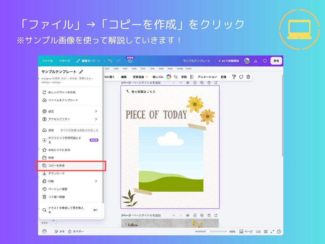This screenshot has height=244, width=325.
Task: Open grid view icon in bottom bar
Action: click(266, 232)
